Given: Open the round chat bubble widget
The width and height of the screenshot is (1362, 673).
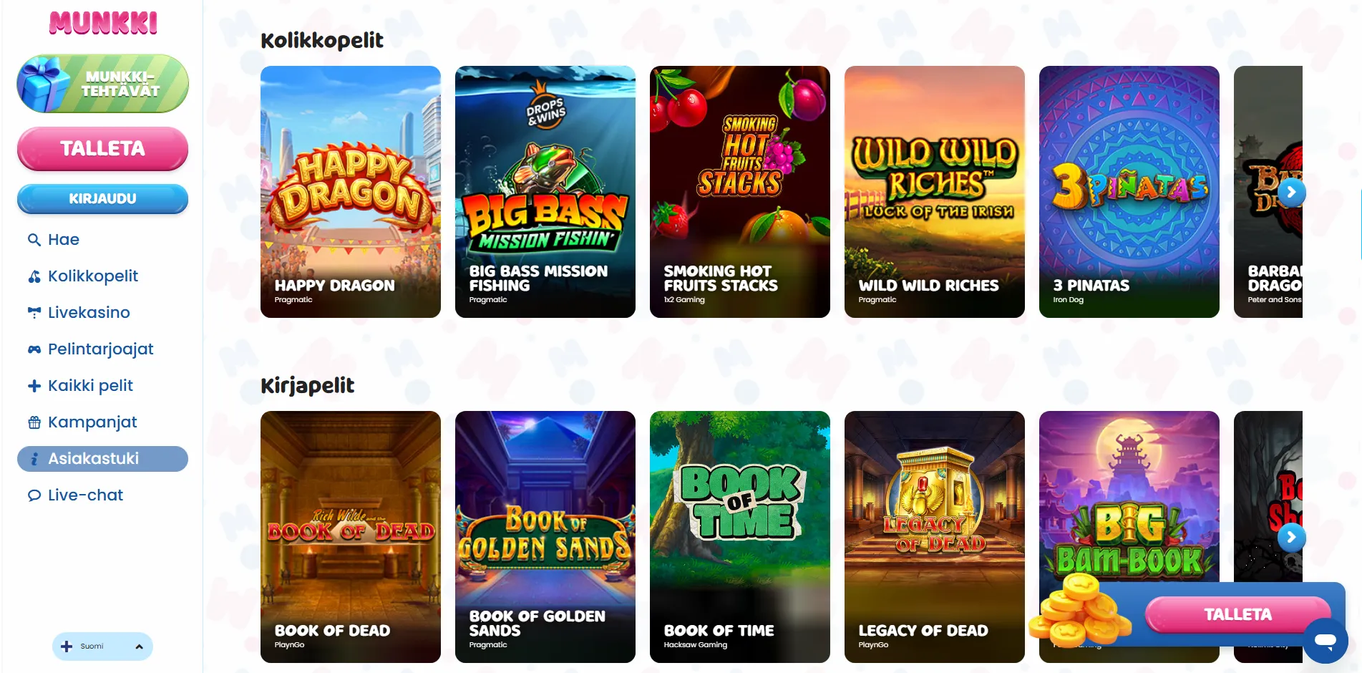Looking at the screenshot, I should [x=1325, y=640].
